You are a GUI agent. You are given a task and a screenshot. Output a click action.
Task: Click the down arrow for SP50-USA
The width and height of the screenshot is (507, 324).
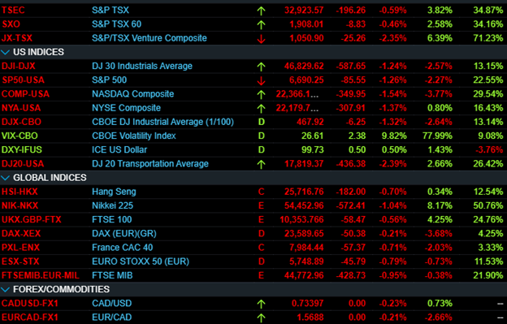(x=262, y=80)
